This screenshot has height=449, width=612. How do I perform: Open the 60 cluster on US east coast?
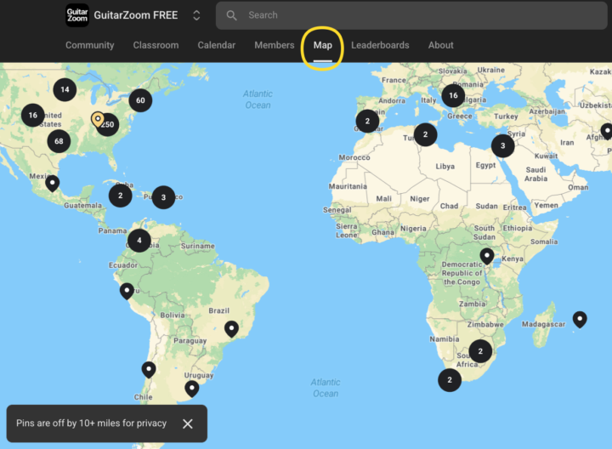point(140,100)
